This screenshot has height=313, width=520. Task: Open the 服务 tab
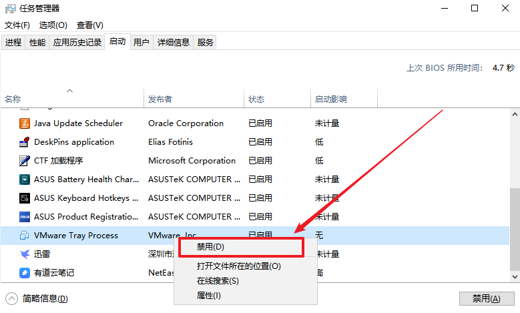pyautogui.click(x=206, y=42)
